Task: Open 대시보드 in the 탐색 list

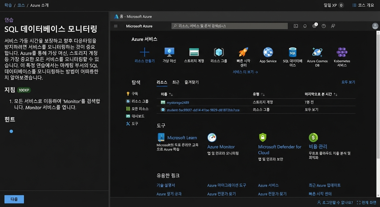Action: [x=135, y=116]
